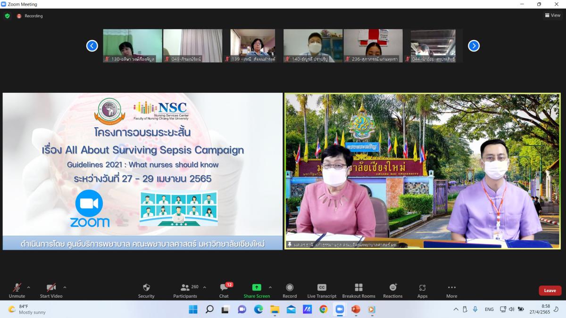Screen dimensions: 566x318
Task: Open the Mail app on the taskbar
Action: click(x=291, y=310)
